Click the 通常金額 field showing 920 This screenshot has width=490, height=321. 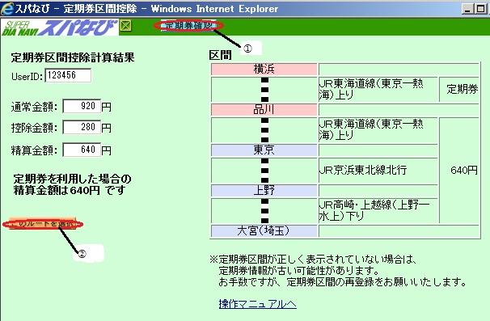coord(82,106)
